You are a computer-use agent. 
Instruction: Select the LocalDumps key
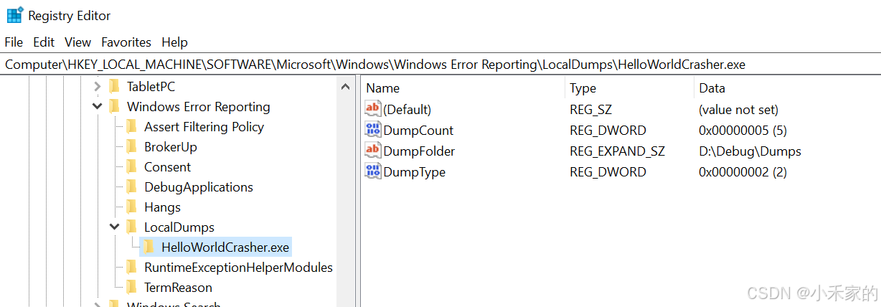(x=179, y=227)
